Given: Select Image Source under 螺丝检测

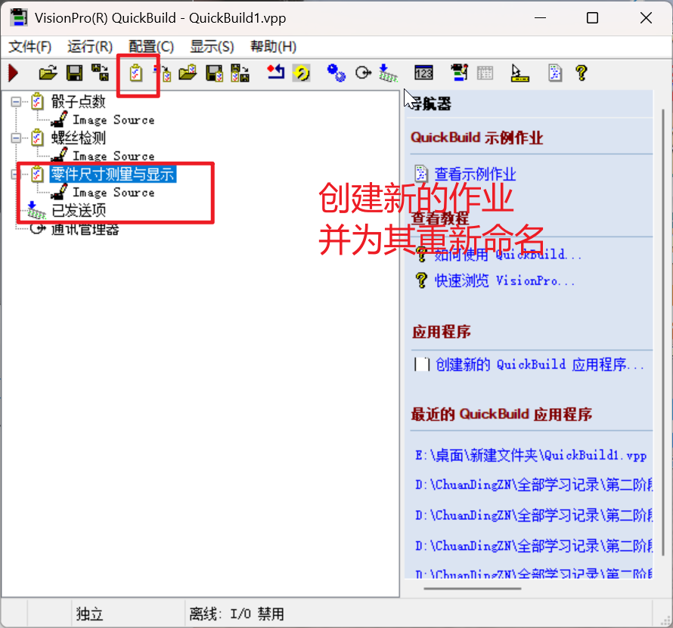Looking at the screenshot, I should pyautogui.click(x=113, y=156).
